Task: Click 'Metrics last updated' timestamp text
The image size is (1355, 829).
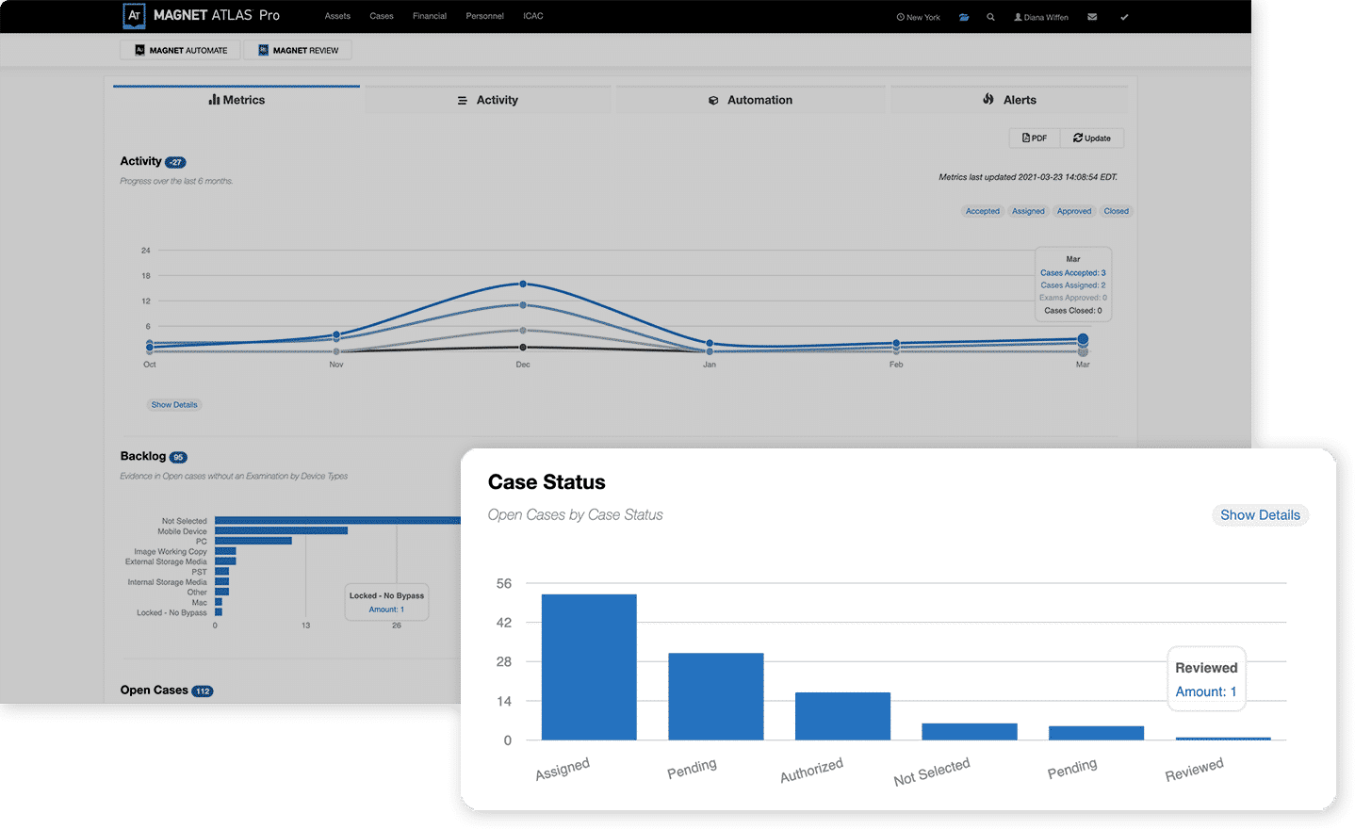Action: 1028,177
